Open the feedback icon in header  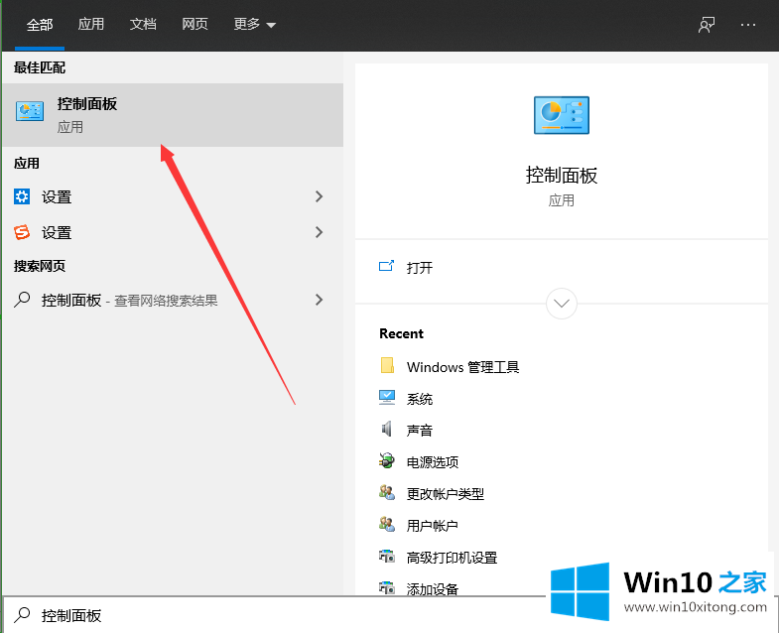(707, 25)
